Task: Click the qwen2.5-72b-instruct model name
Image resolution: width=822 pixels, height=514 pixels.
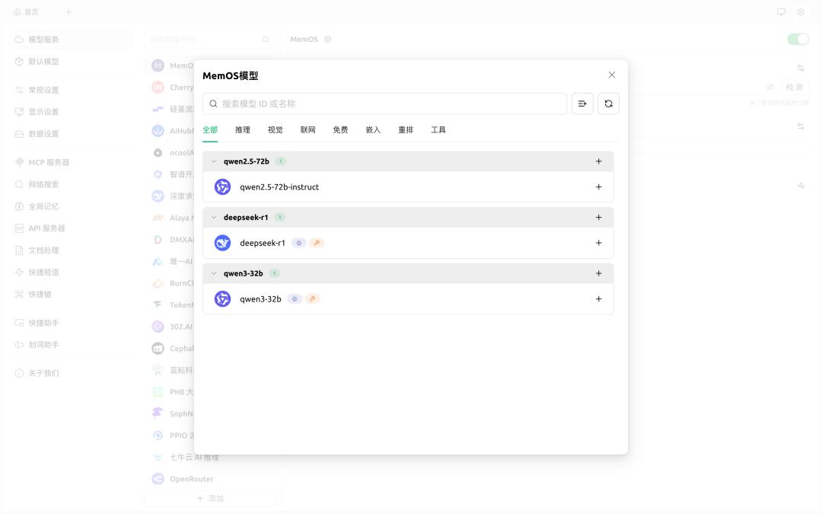Action: point(279,187)
